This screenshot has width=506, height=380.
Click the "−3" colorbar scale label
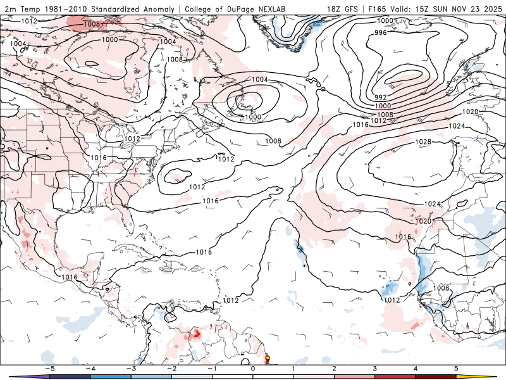[131, 369]
